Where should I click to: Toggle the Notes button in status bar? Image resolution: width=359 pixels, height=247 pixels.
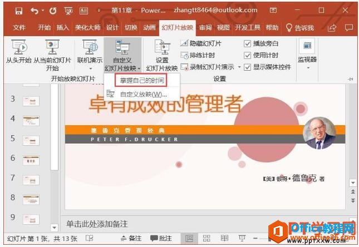[x=131, y=238]
